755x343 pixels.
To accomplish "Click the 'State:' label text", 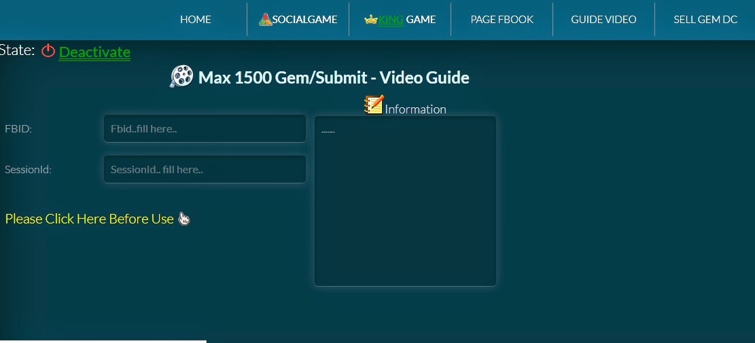I will (17, 50).
